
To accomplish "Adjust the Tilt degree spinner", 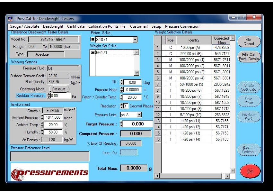I will [x=122, y=82].
